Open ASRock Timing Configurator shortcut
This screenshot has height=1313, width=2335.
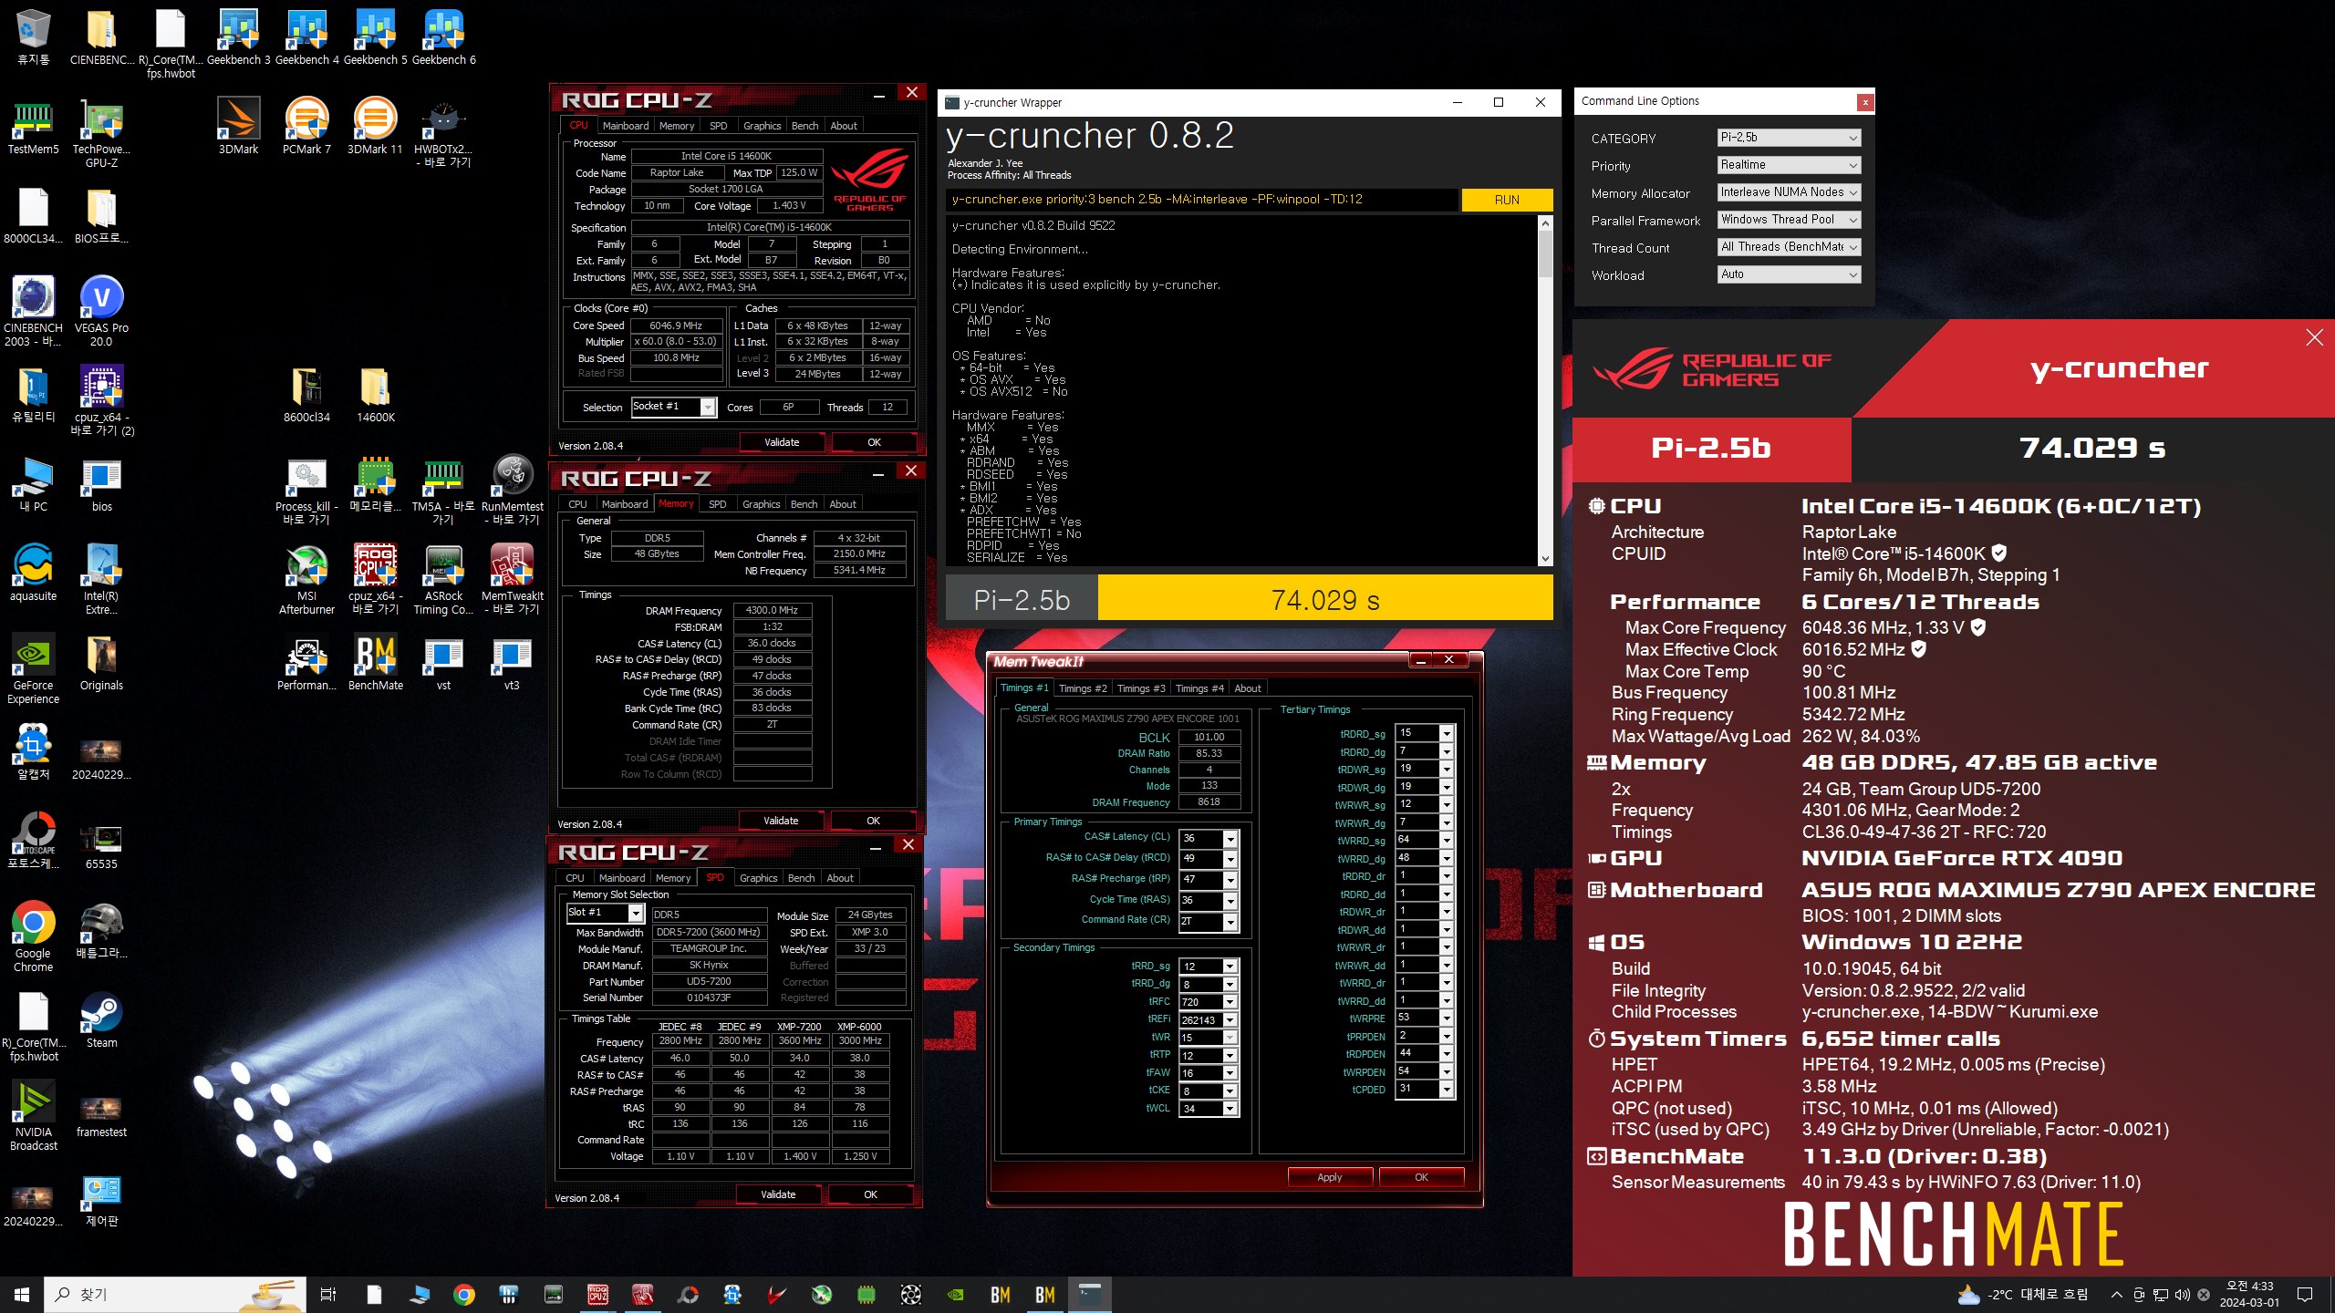pos(443,580)
